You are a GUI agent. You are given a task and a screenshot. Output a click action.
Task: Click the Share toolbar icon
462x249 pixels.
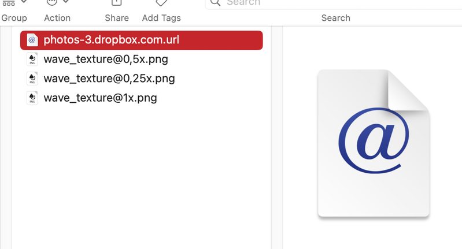point(116,2)
